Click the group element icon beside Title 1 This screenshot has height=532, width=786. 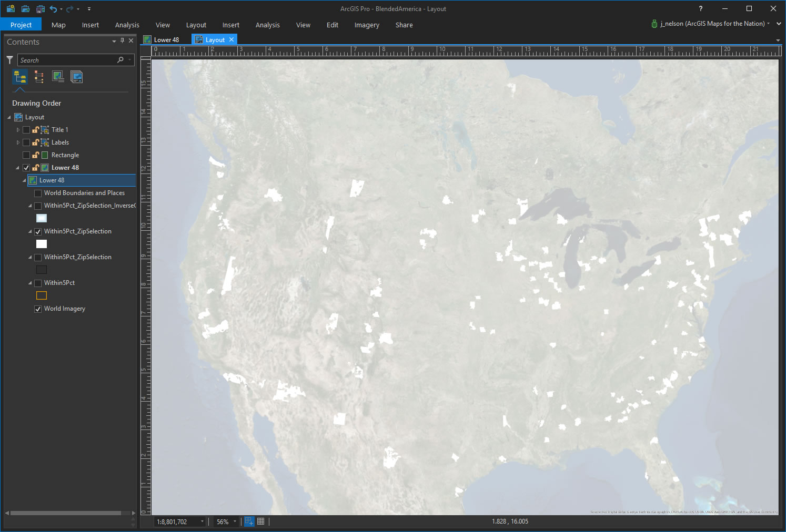[45, 129]
